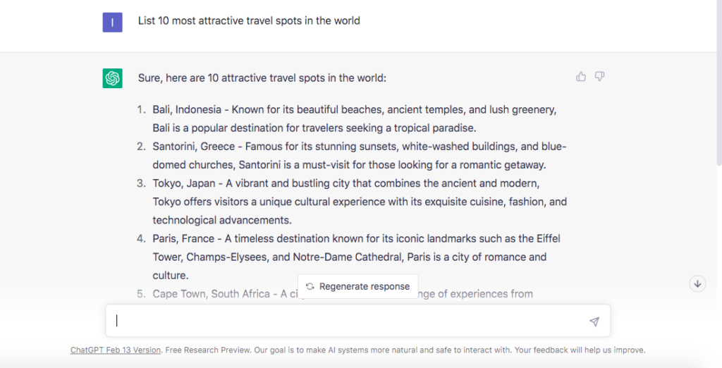Select the Tokyo, Japan list entry
Screen dimensions: 722x368
(x=353, y=202)
